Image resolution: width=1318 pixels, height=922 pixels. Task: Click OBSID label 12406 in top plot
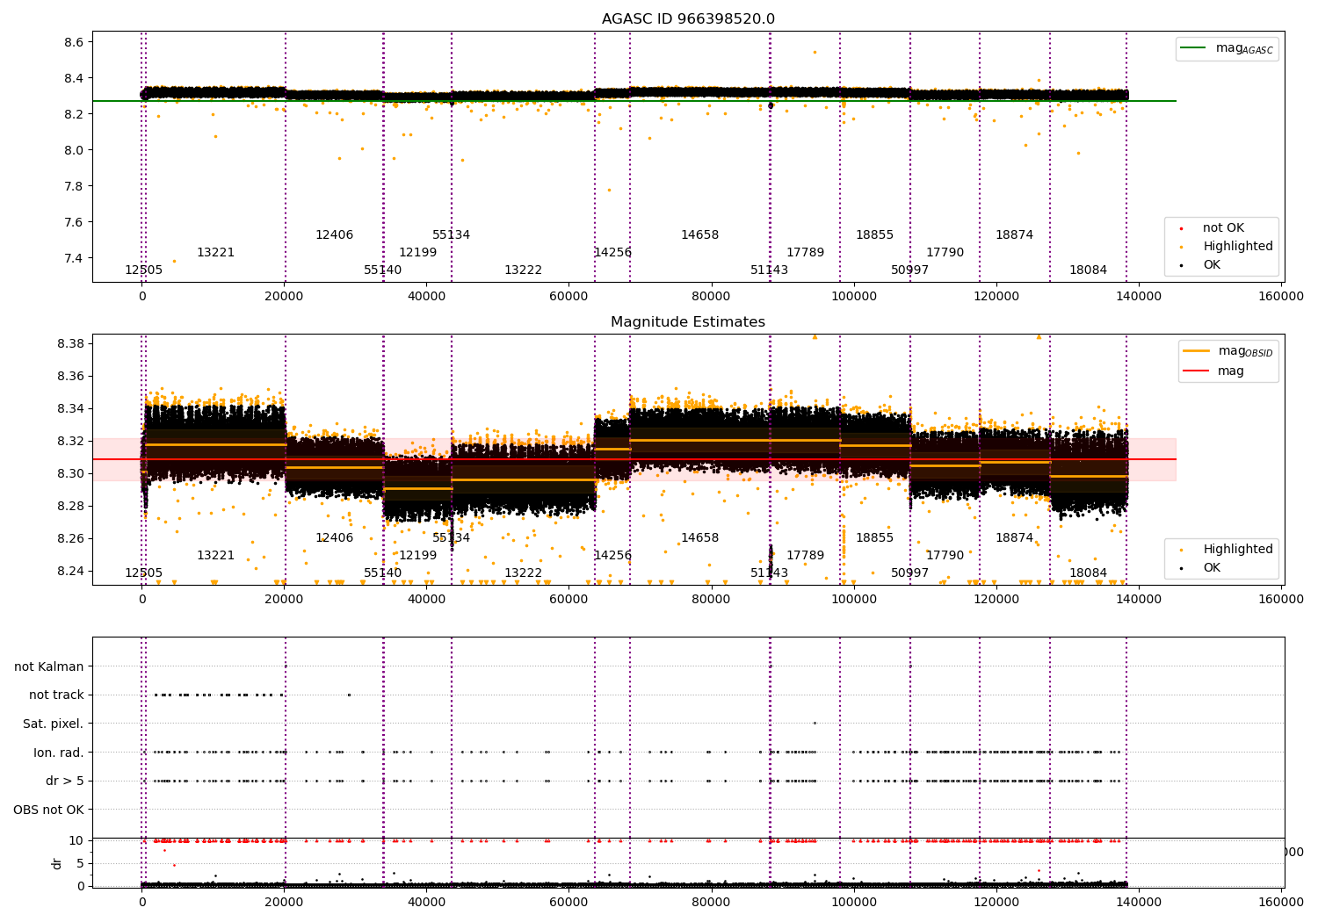(334, 235)
